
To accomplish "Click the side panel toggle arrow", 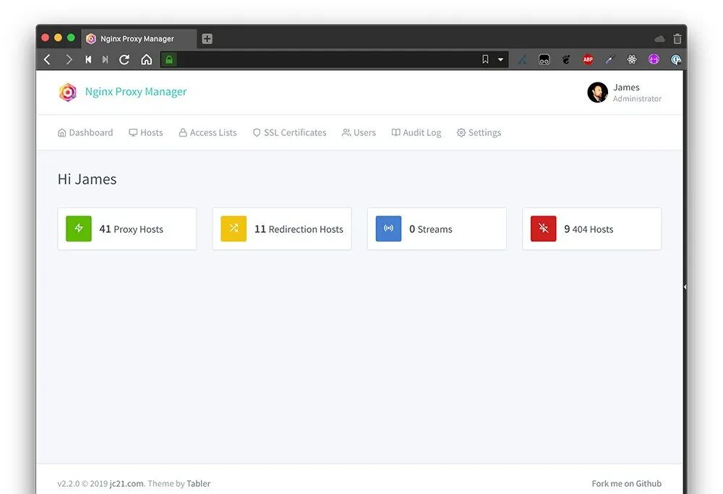I will 685,287.
